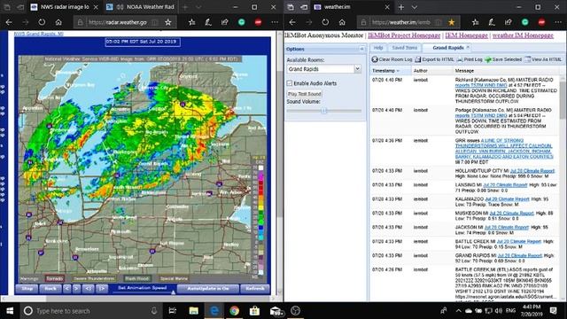Refresh the radar loop images

pos(255,289)
